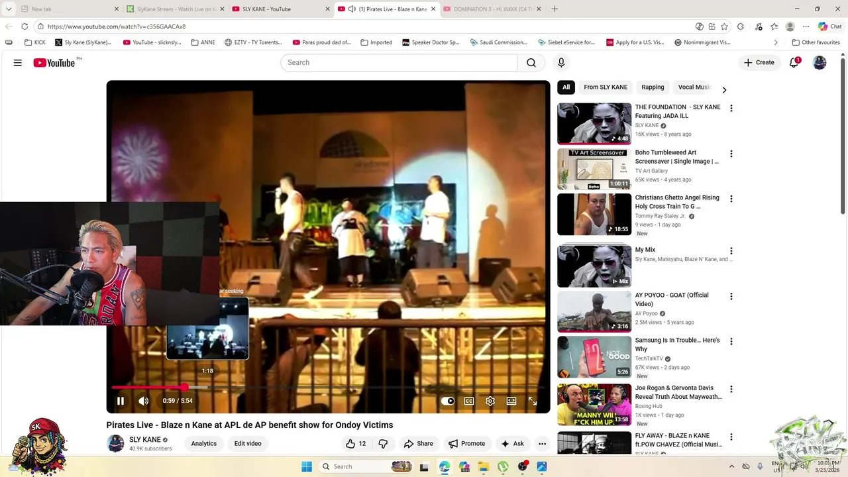Pause the video
This screenshot has width=848, height=477.
pyautogui.click(x=121, y=401)
